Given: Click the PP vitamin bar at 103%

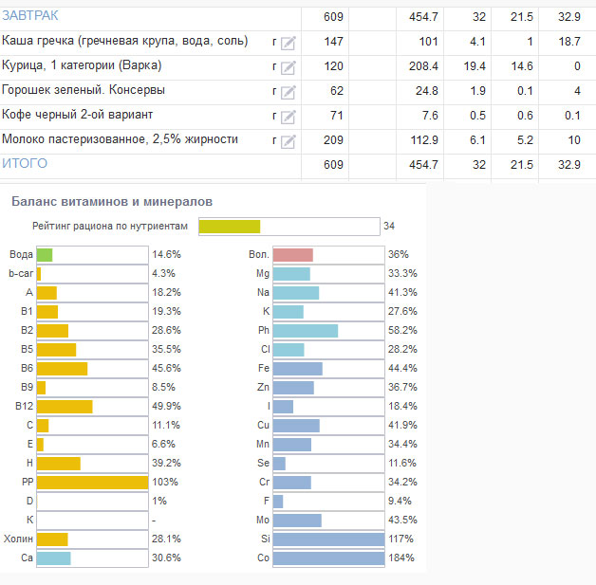Looking at the screenshot, I should (92, 482).
